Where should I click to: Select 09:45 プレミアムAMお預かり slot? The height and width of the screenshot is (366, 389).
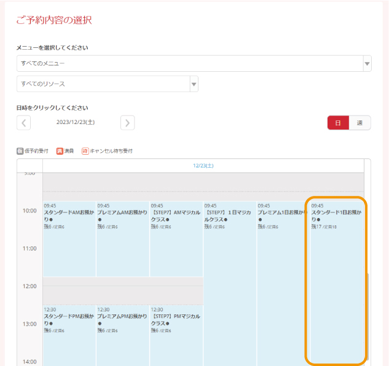123,239
